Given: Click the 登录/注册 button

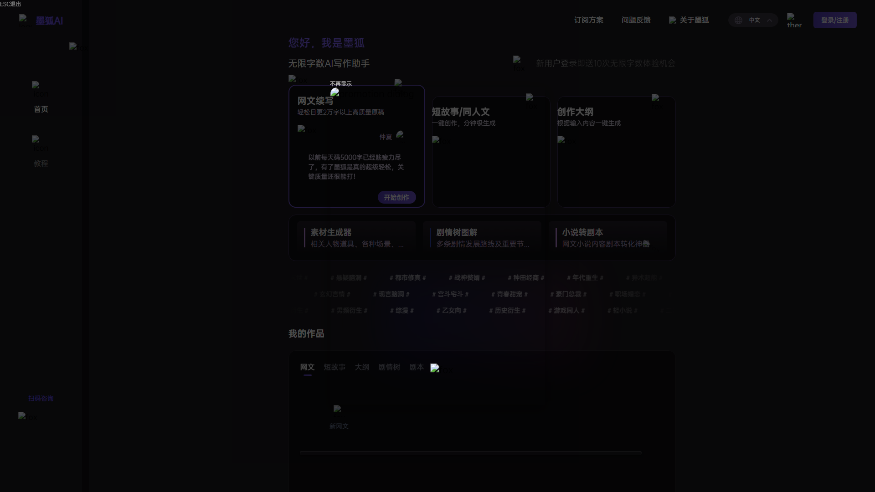Looking at the screenshot, I should (x=834, y=20).
